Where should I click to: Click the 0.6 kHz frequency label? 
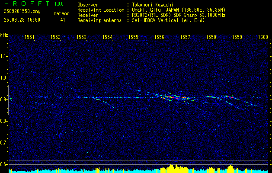click(x=3, y=164)
